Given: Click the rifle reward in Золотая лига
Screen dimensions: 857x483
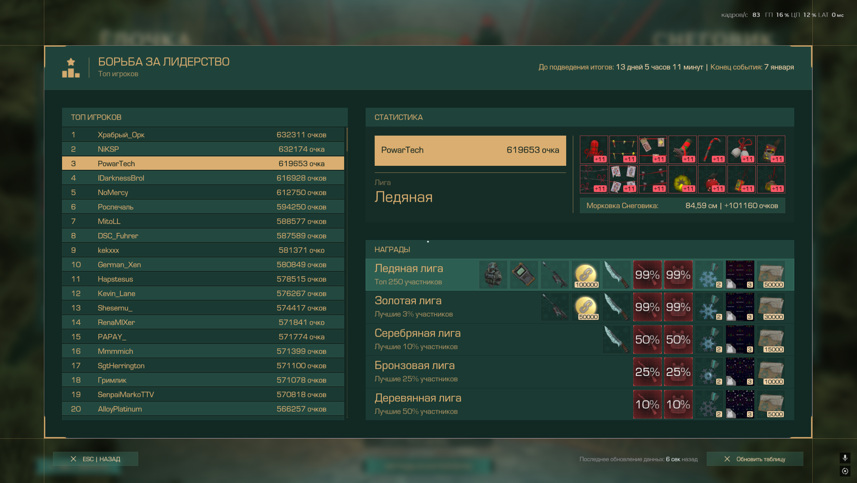Looking at the screenshot, I should coord(555,307).
